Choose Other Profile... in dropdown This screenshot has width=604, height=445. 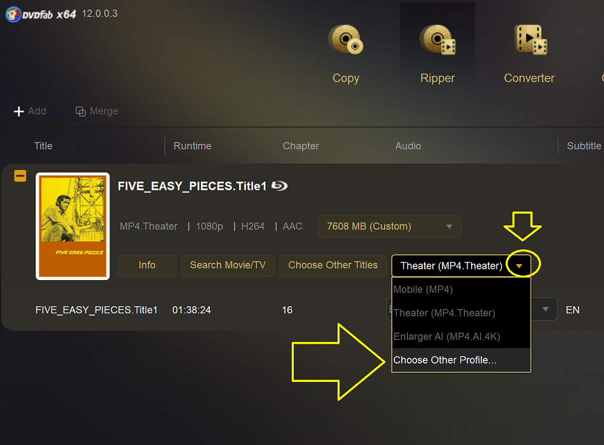(461, 360)
